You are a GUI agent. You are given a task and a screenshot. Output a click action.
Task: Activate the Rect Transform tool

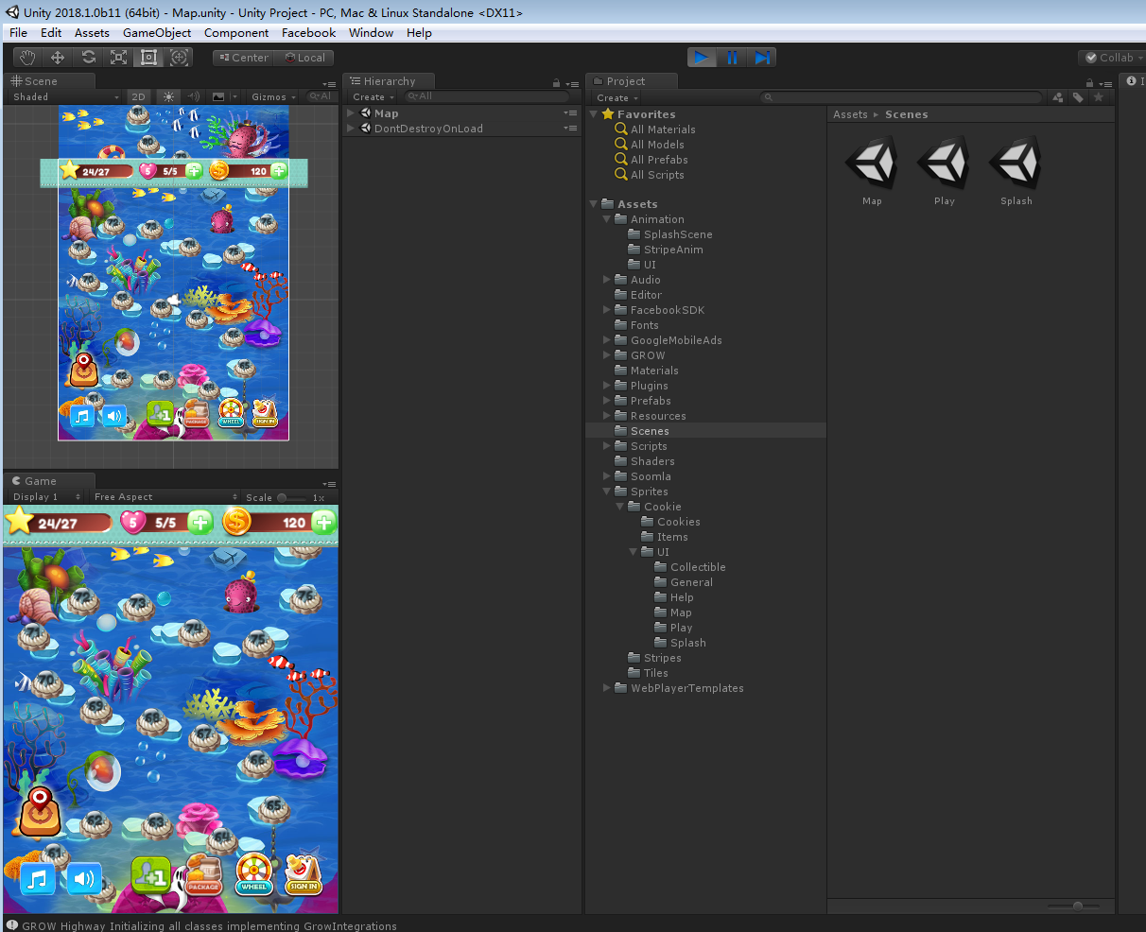click(x=148, y=58)
